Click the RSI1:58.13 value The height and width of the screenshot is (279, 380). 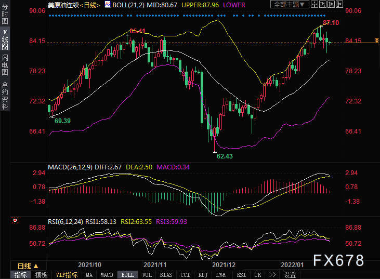click(x=101, y=222)
